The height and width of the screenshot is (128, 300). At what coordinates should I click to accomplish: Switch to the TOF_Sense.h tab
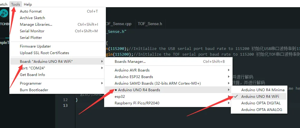tap(150, 24)
